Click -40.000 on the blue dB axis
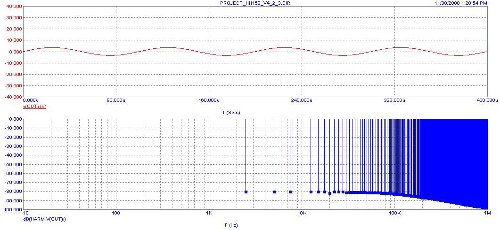 13,155
